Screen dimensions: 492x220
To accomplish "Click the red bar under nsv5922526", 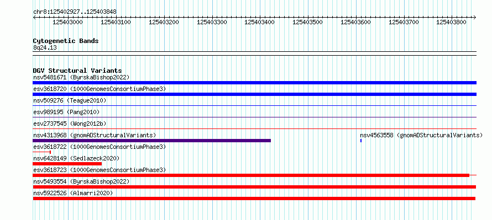I will tap(254, 198).
